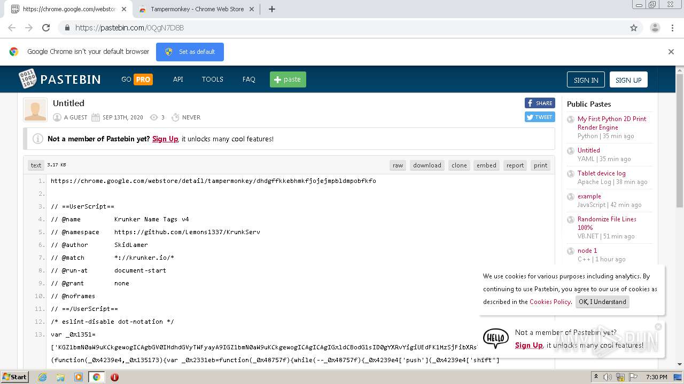Reload the page with the refresh icon
Screen dimensions: 684x384
tap(46, 28)
